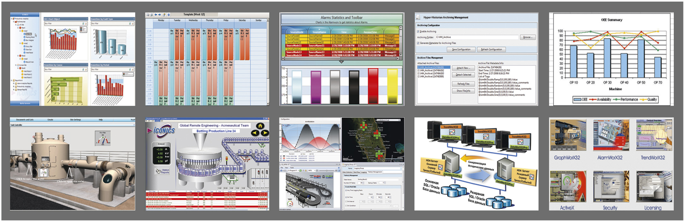
Task: Open Site Settings in Tank Controller
Action: [x=76, y=120]
